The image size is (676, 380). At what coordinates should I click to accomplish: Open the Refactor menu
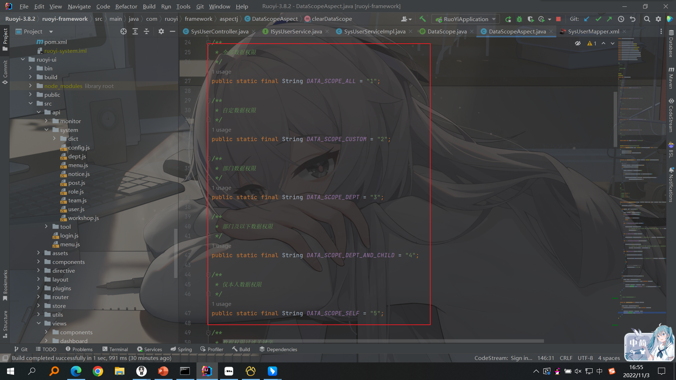(126, 6)
